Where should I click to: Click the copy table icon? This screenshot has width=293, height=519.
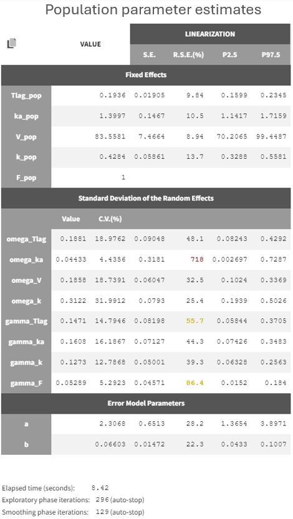(x=12, y=44)
